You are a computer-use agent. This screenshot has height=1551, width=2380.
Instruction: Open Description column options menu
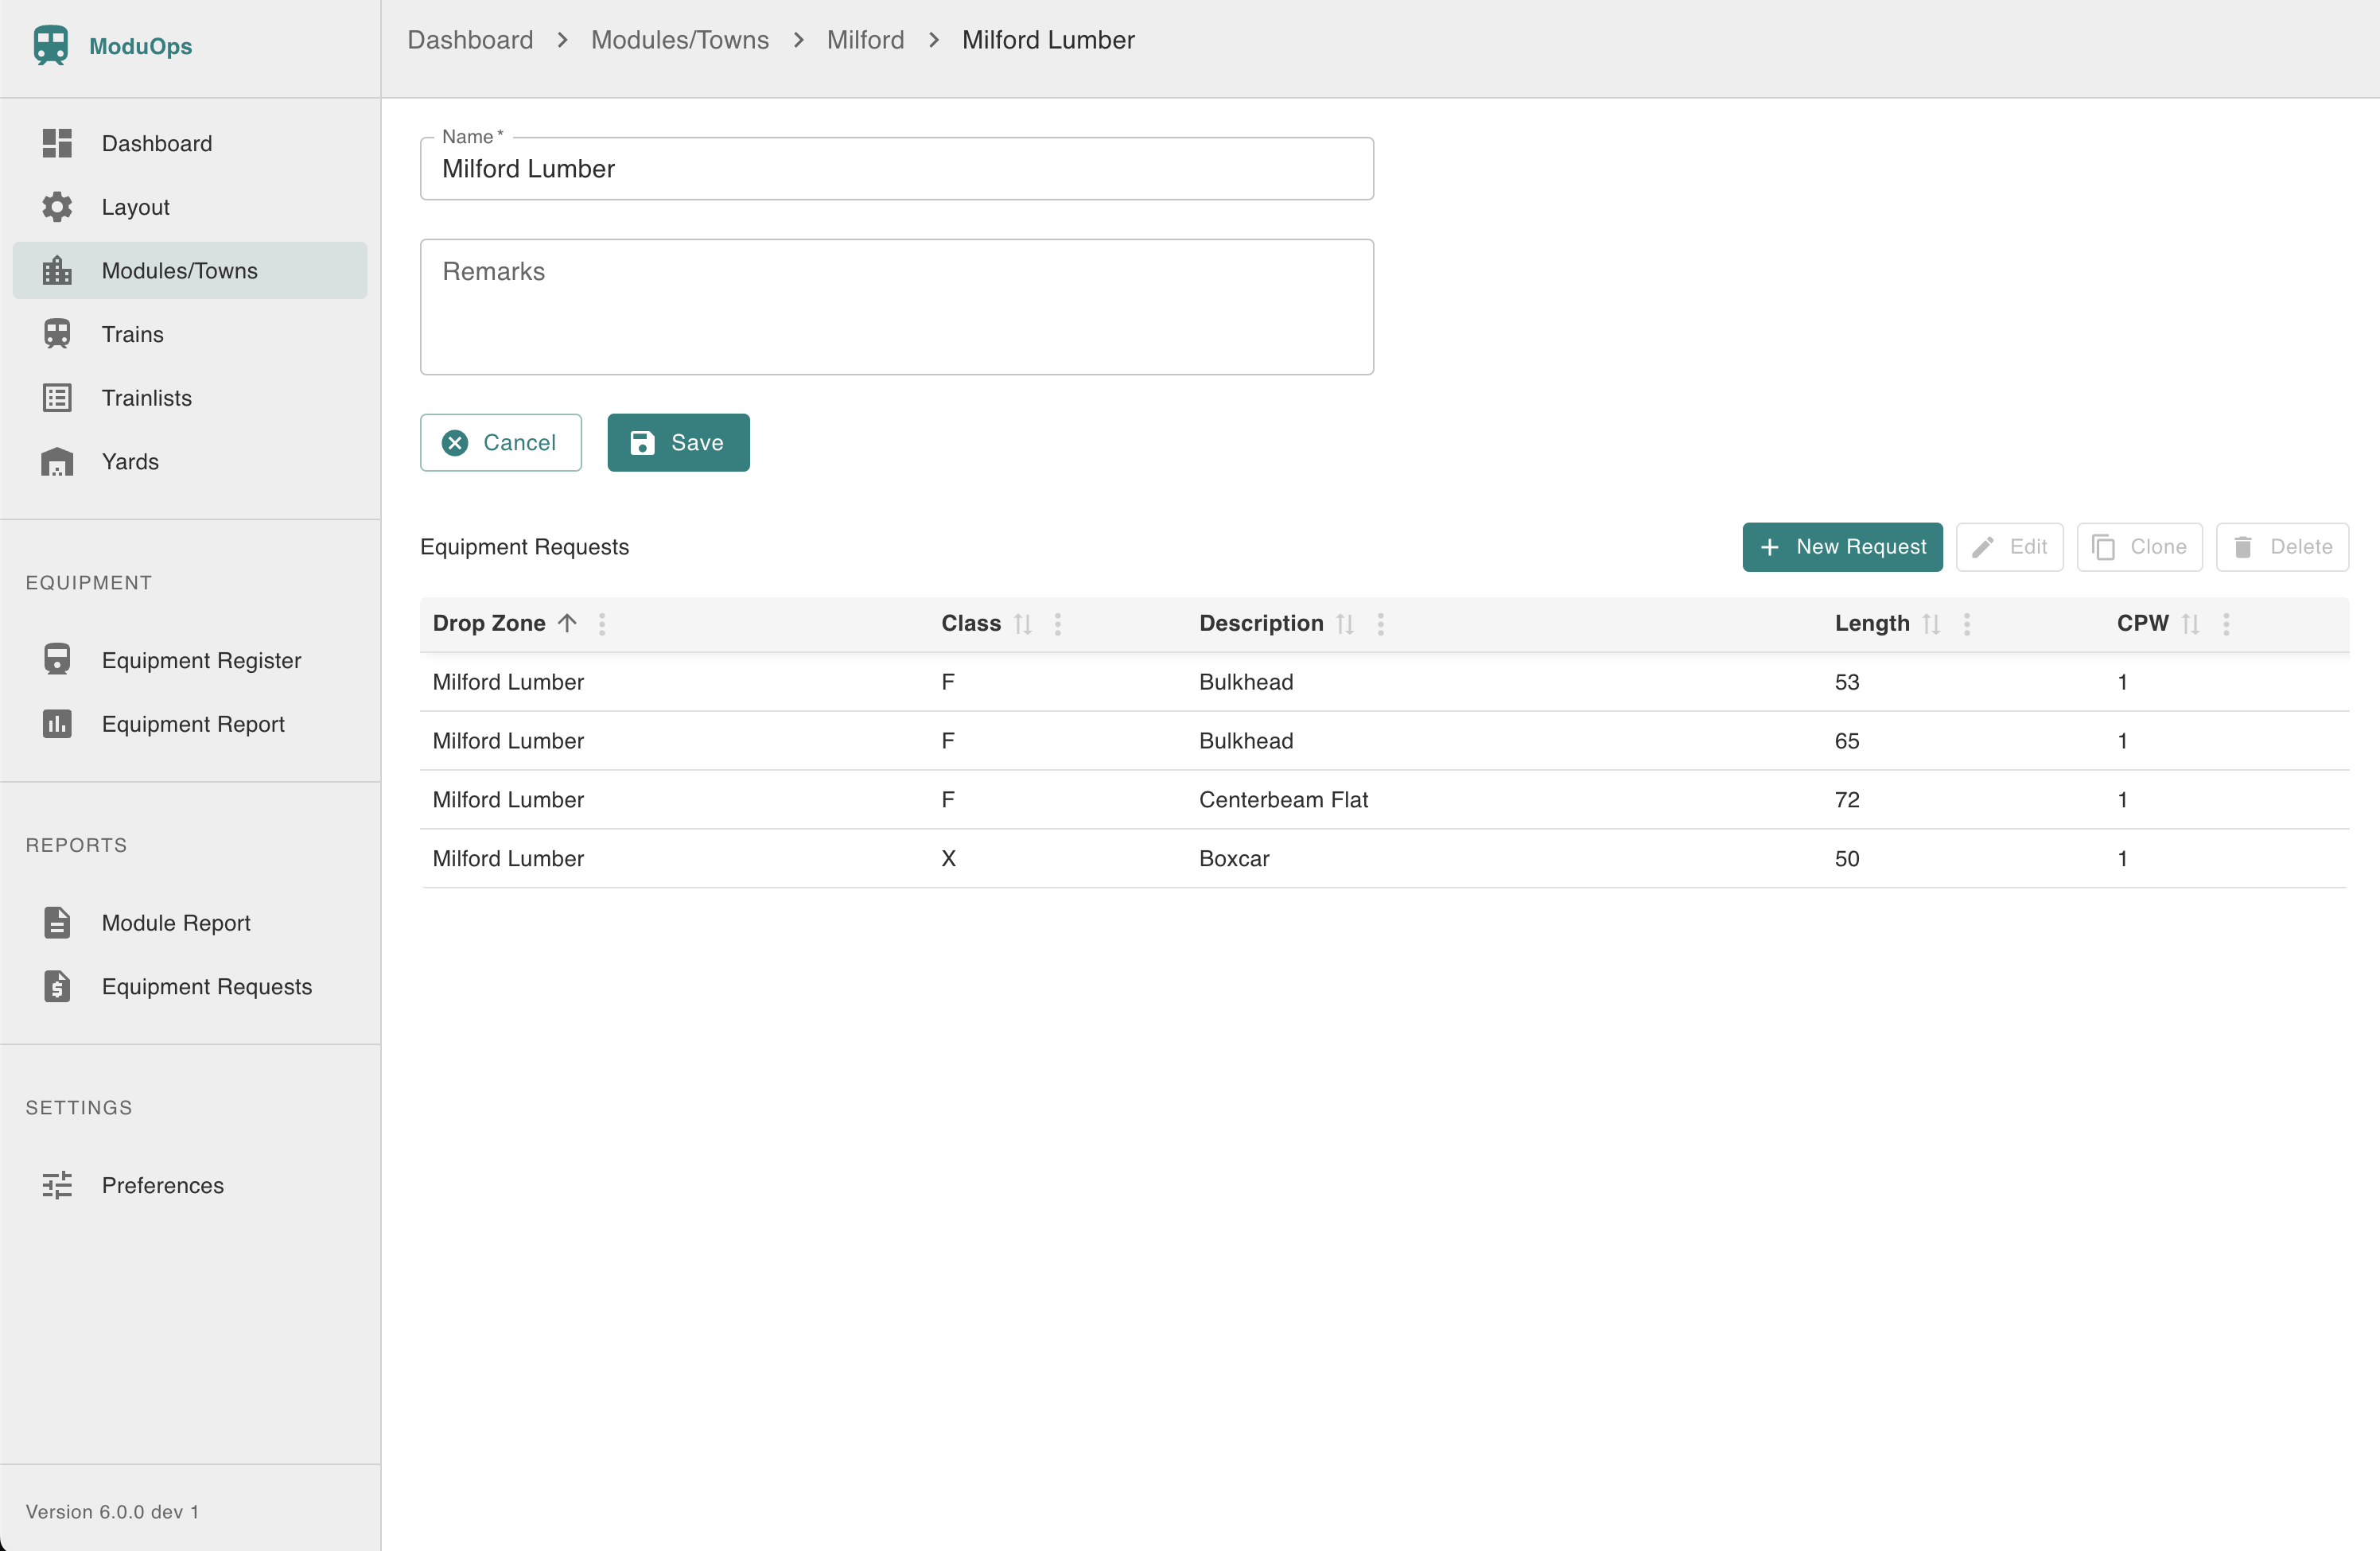pyautogui.click(x=1381, y=624)
